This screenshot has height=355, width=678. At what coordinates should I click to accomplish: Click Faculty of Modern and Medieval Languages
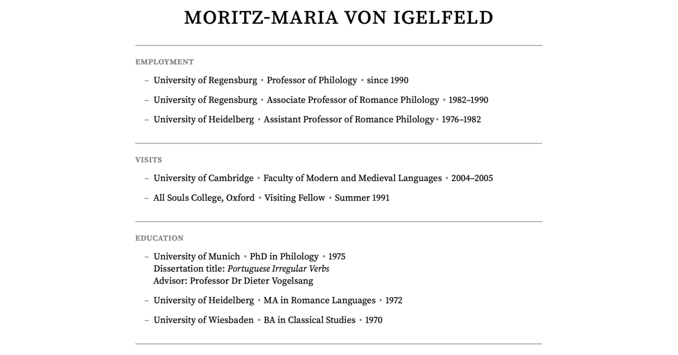coord(352,179)
